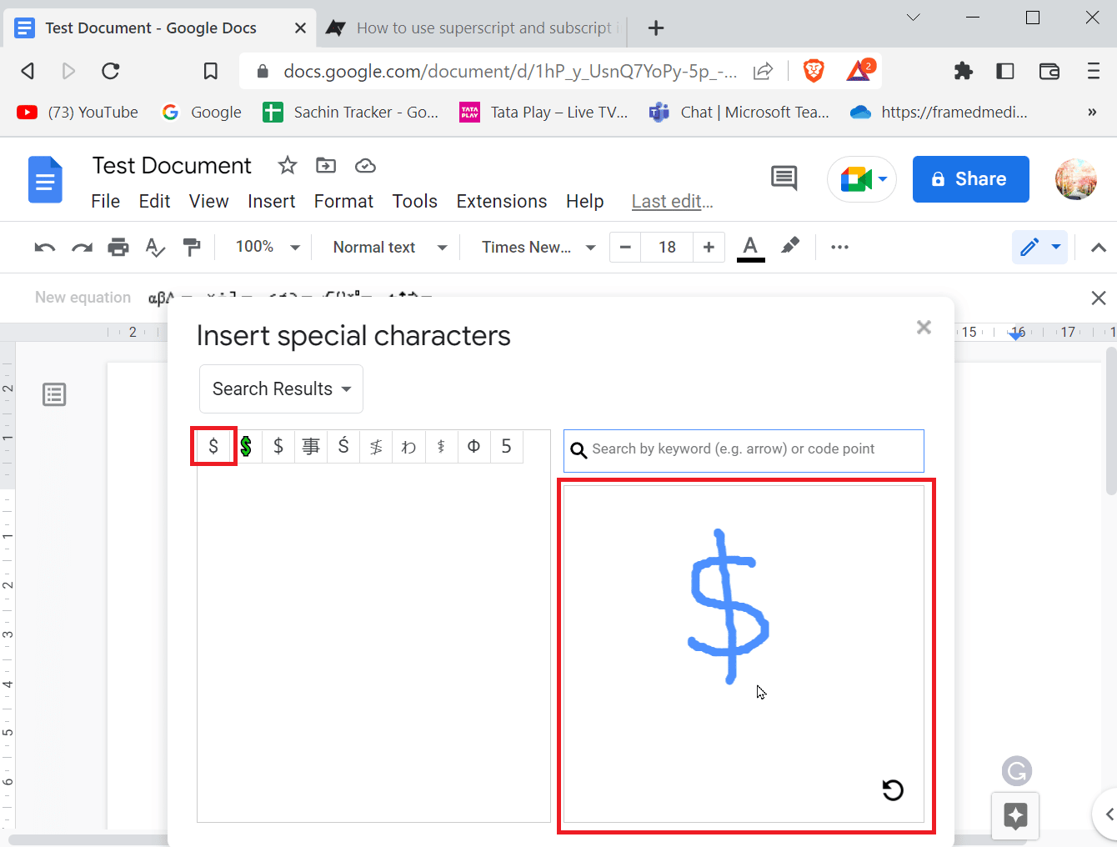1117x847 pixels.
Task: Open the Search Results category dropdown
Action: click(x=281, y=388)
